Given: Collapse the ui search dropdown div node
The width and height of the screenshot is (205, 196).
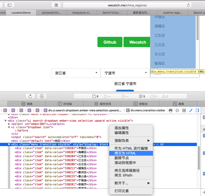Looking at the screenshot, I should click(x=6, y=121).
